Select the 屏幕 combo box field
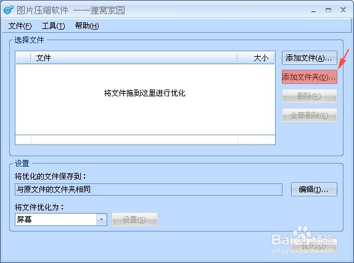Screen dimensions: 354x263 click(x=61, y=219)
